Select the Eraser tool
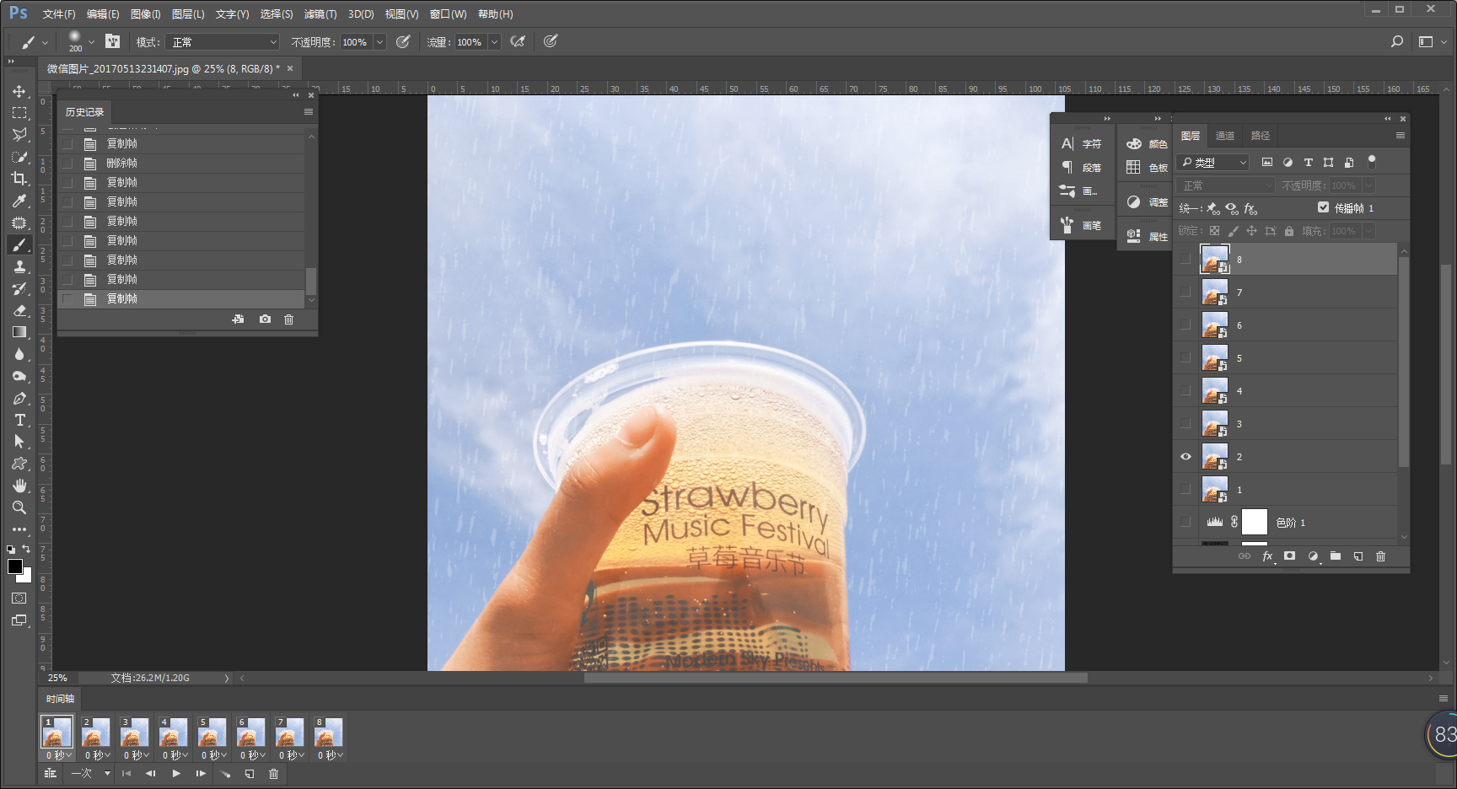The image size is (1457, 789). point(19,310)
